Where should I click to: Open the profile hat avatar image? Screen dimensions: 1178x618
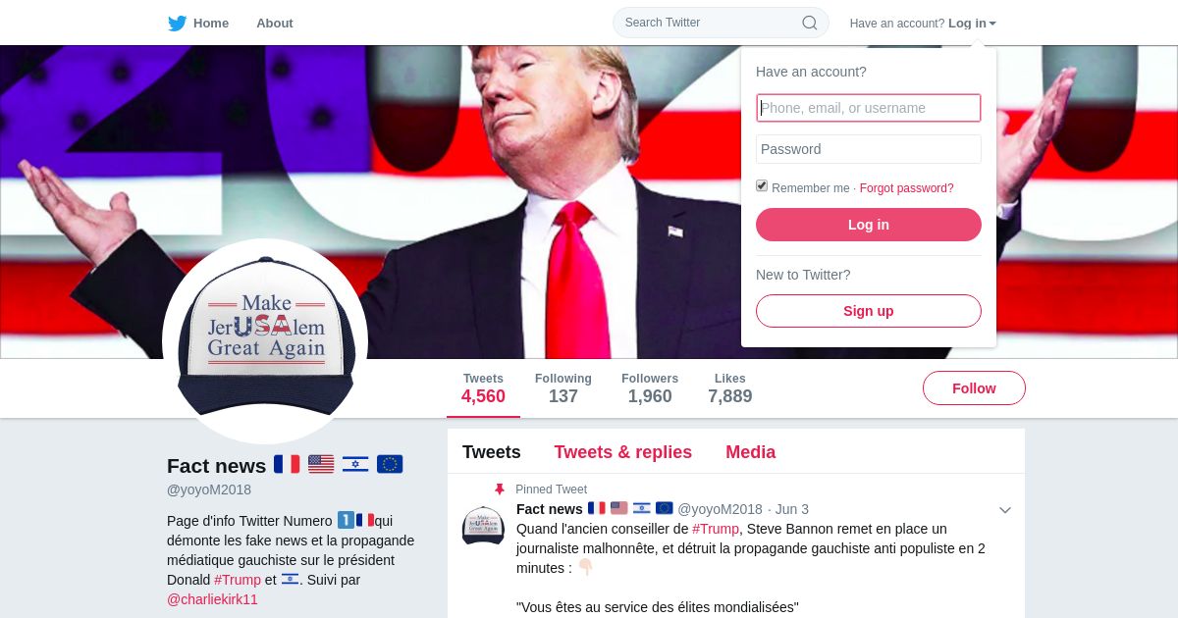click(265, 341)
